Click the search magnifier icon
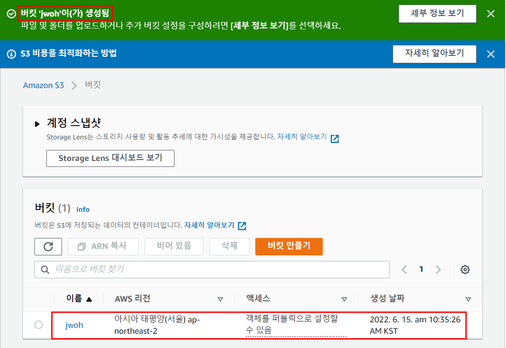 [45, 270]
